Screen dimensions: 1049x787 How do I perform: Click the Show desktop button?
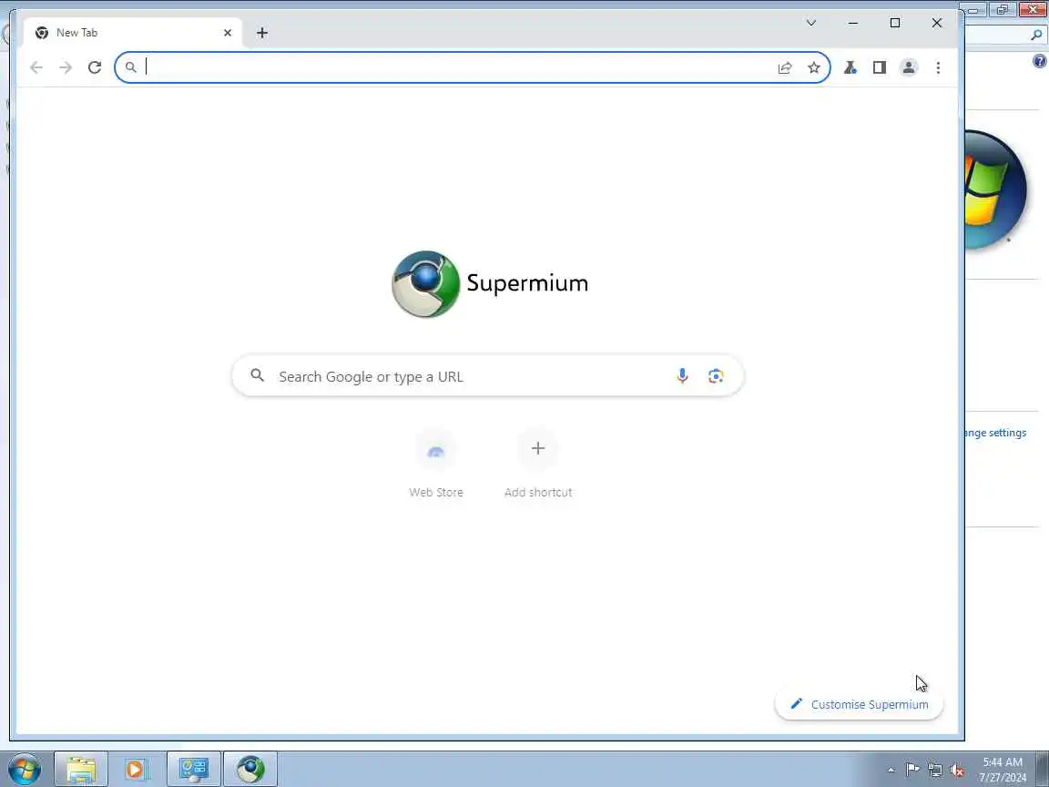(x=1043, y=770)
